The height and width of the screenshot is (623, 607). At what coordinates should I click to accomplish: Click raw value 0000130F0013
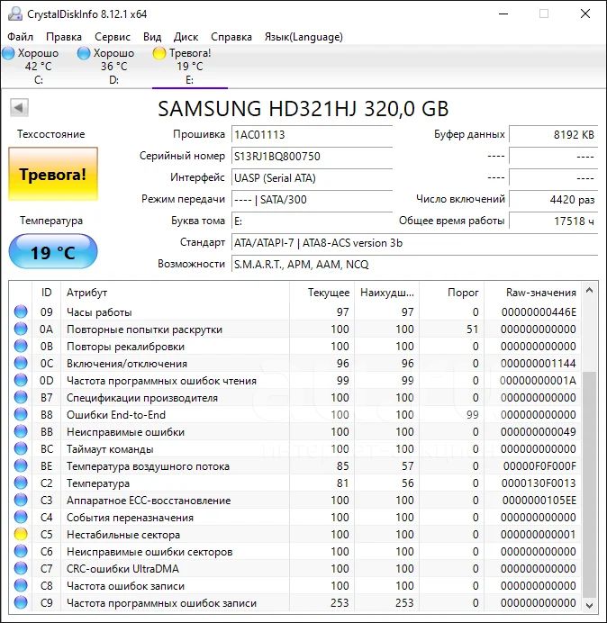[539, 483]
